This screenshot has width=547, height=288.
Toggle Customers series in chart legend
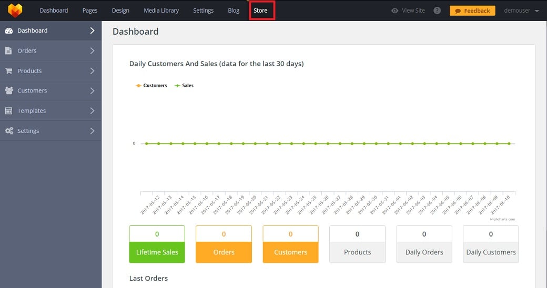point(151,85)
